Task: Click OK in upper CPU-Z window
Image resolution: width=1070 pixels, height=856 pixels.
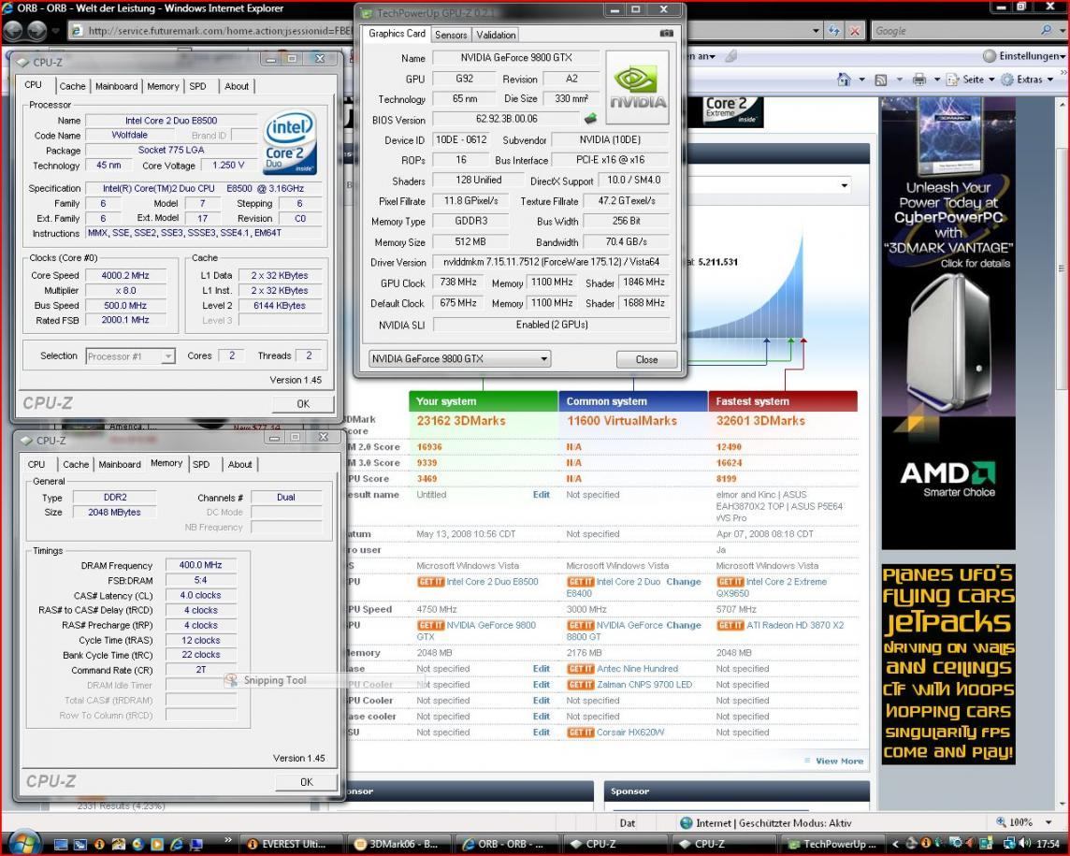Action: click(x=303, y=403)
